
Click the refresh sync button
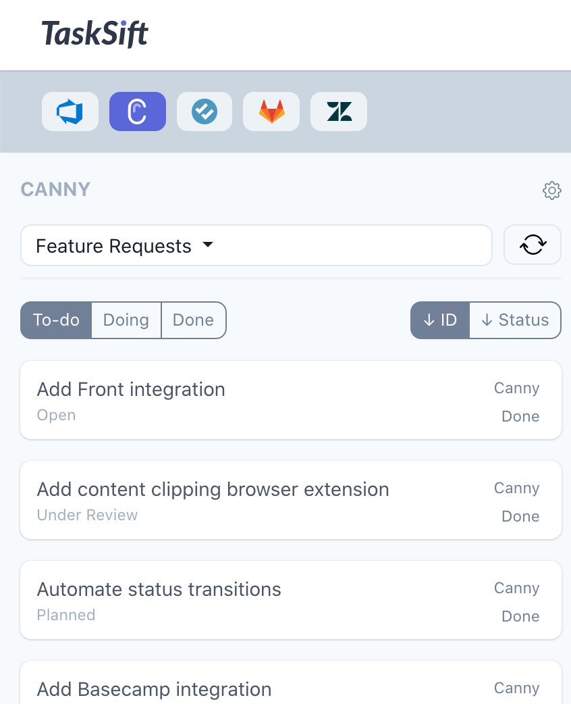(533, 245)
